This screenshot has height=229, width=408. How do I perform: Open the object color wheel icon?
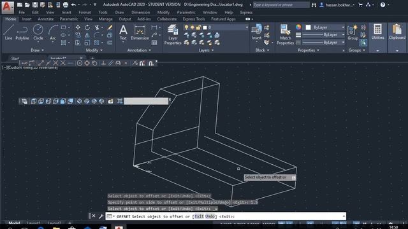click(x=298, y=27)
